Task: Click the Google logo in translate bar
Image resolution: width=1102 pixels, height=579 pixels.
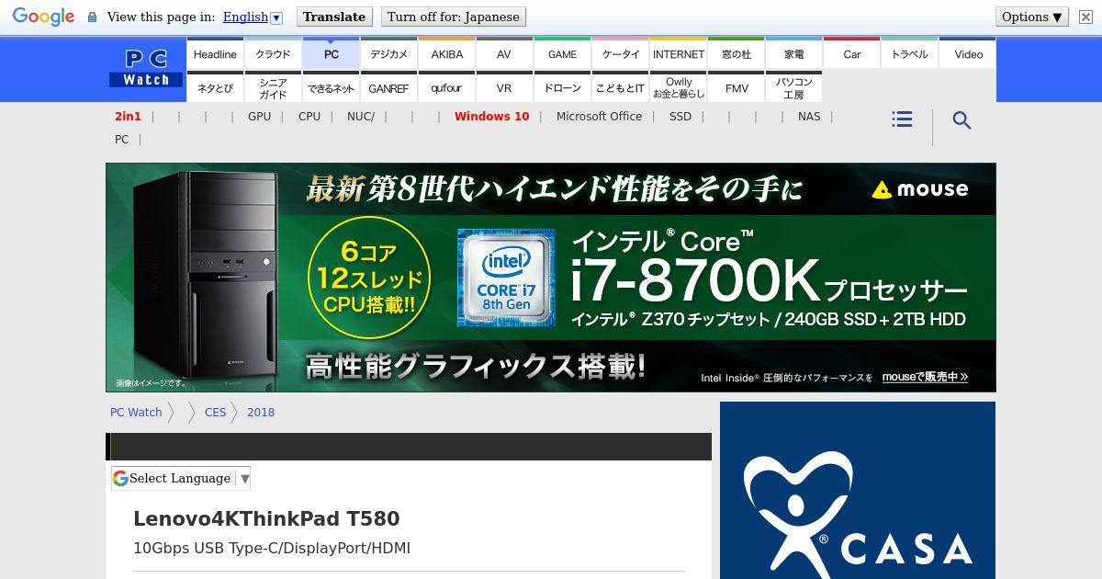Action: [x=43, y=17]
